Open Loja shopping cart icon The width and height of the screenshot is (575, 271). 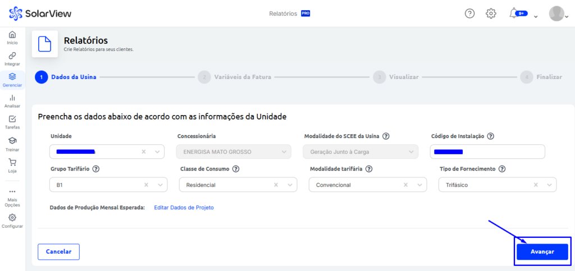coord(12,162)
